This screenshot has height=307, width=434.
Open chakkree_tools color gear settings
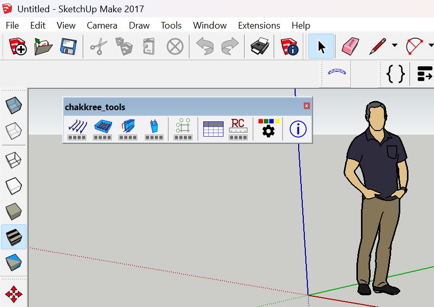click(x=269, y=128)
